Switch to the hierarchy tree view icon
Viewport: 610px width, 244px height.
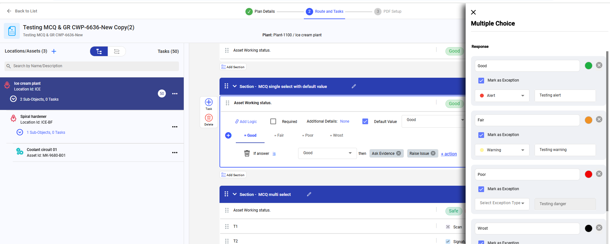click(x=99, y=51)
